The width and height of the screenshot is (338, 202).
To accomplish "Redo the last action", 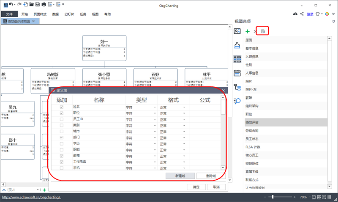I will pos(19,4).
